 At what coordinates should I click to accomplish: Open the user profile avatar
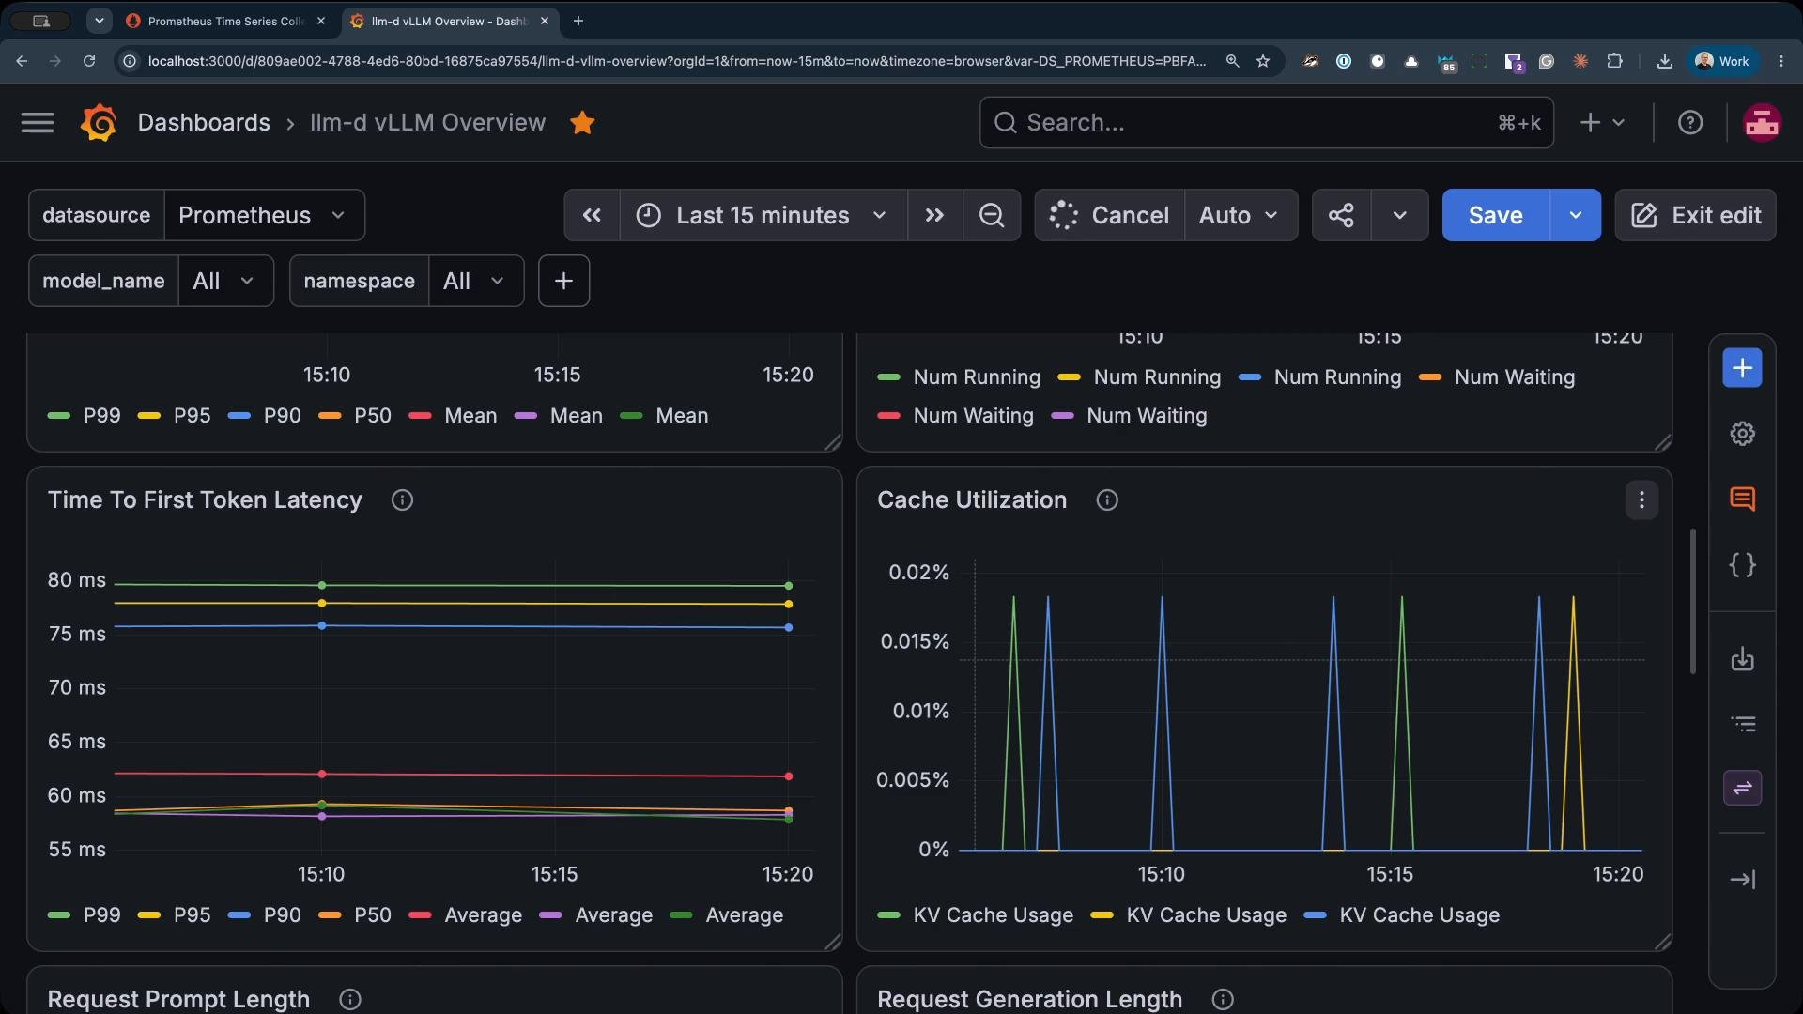click(x=1762, y=123)
